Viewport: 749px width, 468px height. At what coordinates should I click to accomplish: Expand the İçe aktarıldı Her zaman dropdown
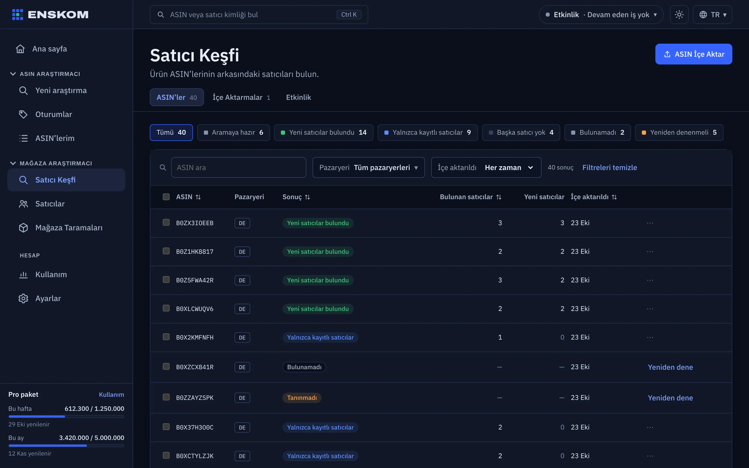tap(486, 167)
